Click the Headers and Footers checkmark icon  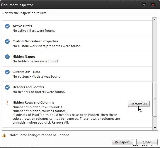coord(7,87)
